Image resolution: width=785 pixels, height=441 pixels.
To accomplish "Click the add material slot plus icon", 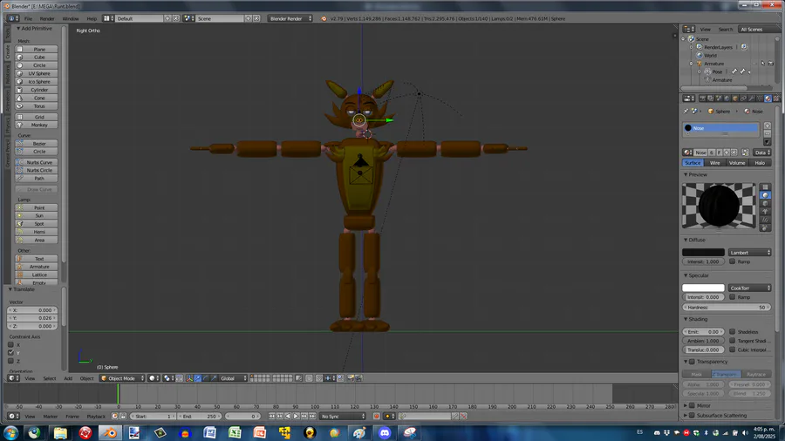I will [x=768, y=126].
